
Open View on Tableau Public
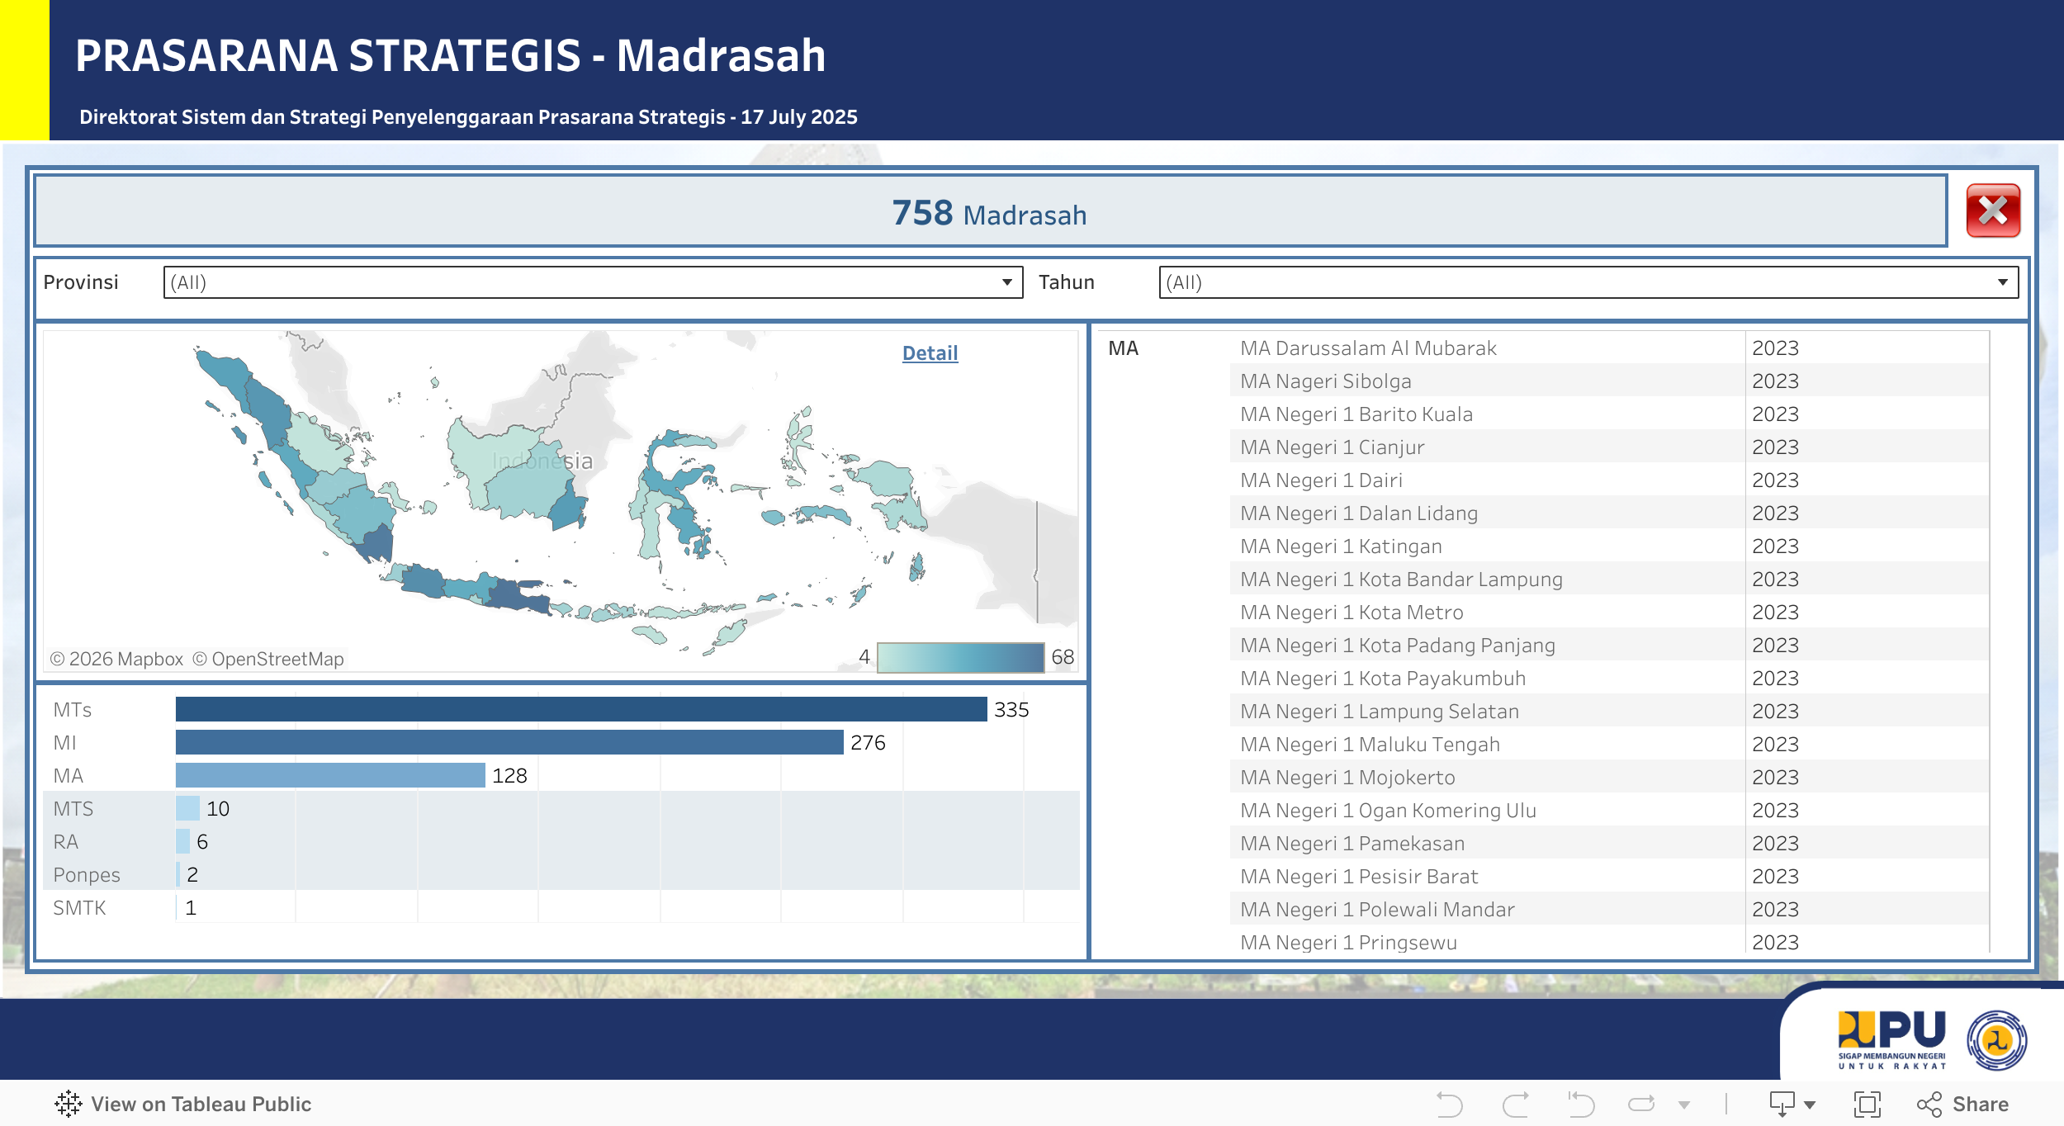[x=201, y=1104]
